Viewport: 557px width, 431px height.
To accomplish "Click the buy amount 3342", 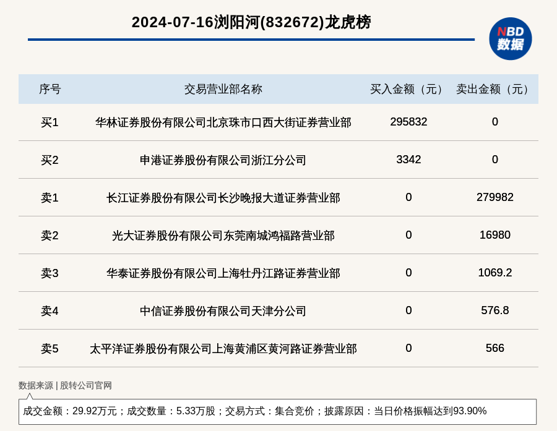I will (x=408, y=160).
